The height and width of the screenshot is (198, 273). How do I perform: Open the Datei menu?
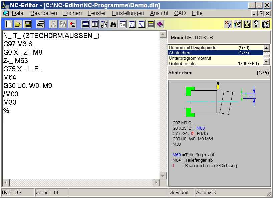[x=18, y=13]
